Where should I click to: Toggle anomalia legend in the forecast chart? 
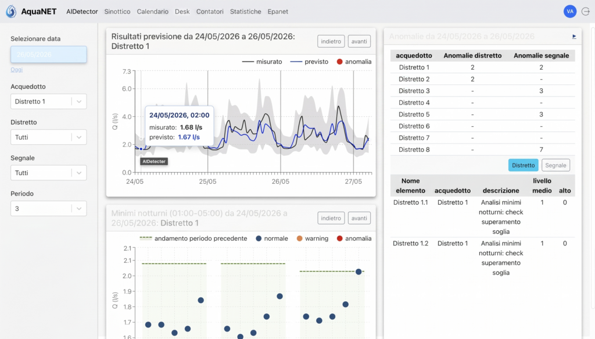pos(354,62)
